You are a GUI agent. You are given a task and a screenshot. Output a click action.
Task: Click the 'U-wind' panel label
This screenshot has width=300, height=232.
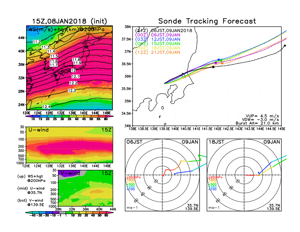point(39,130)
